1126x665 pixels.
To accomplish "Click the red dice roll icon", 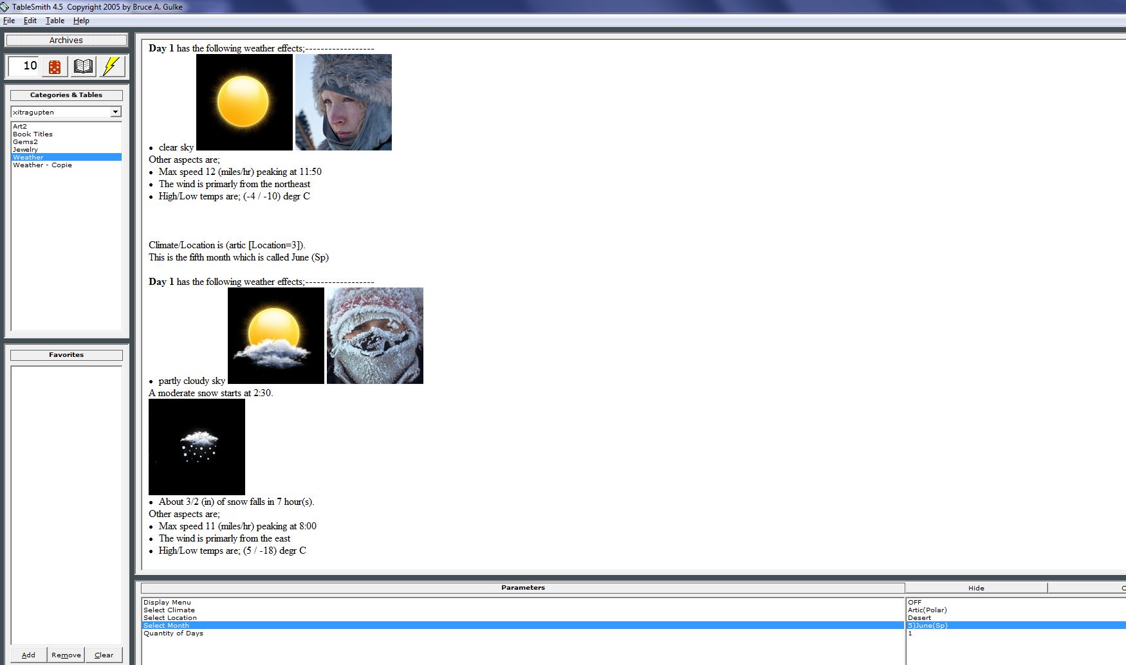I will pos(55,66).
